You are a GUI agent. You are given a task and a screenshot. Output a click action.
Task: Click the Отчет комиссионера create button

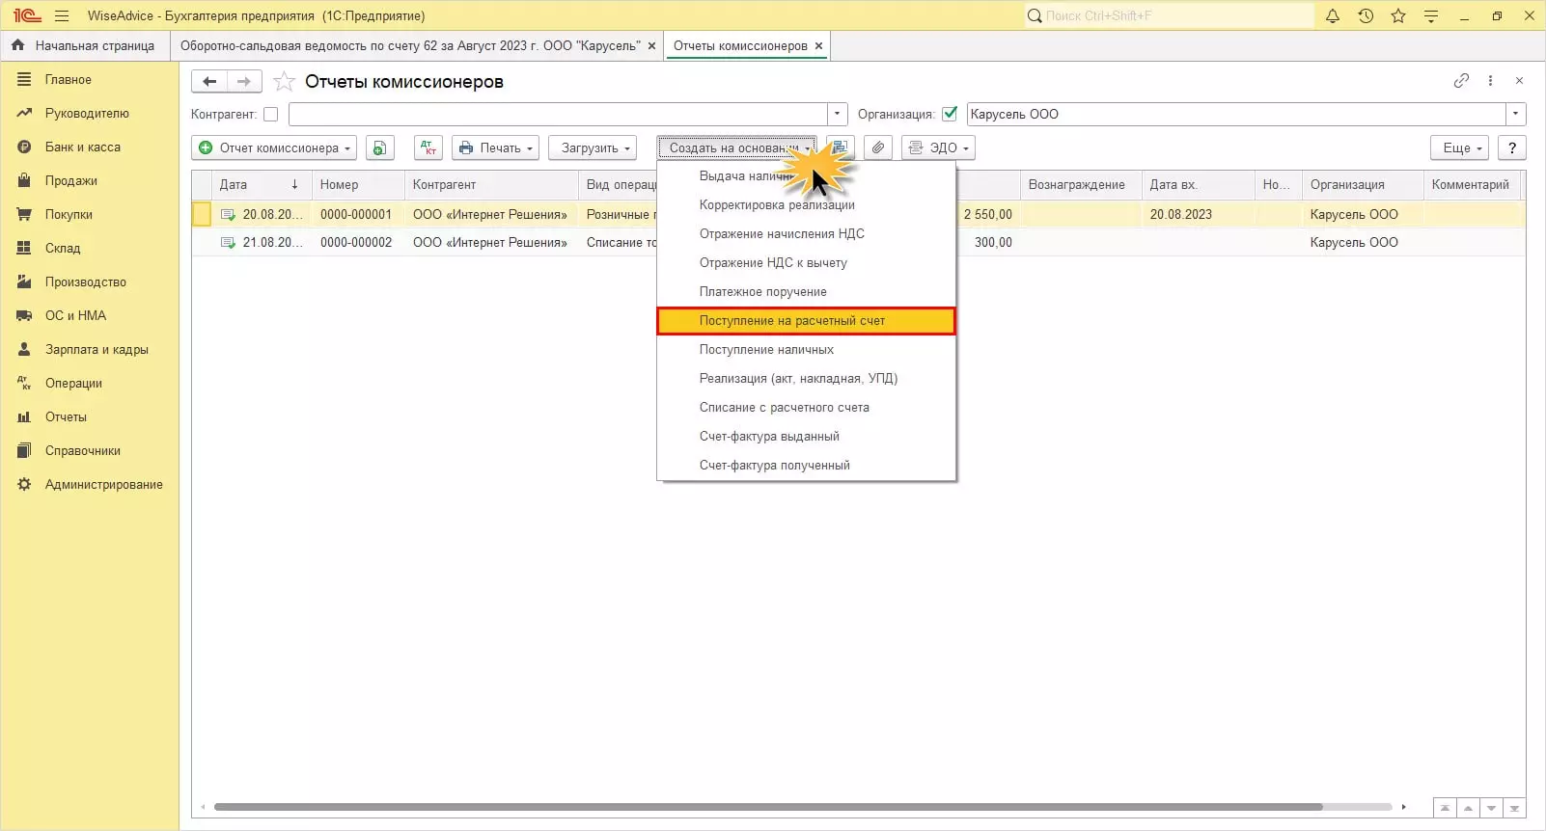(273, 147)
